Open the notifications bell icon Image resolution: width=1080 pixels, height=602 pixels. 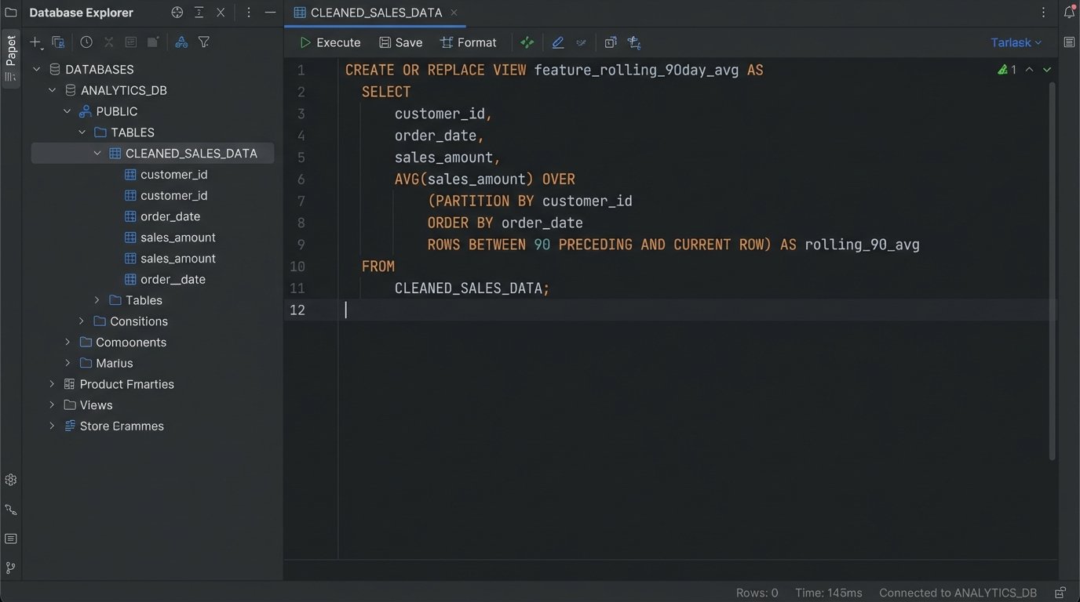(1069, 13)
